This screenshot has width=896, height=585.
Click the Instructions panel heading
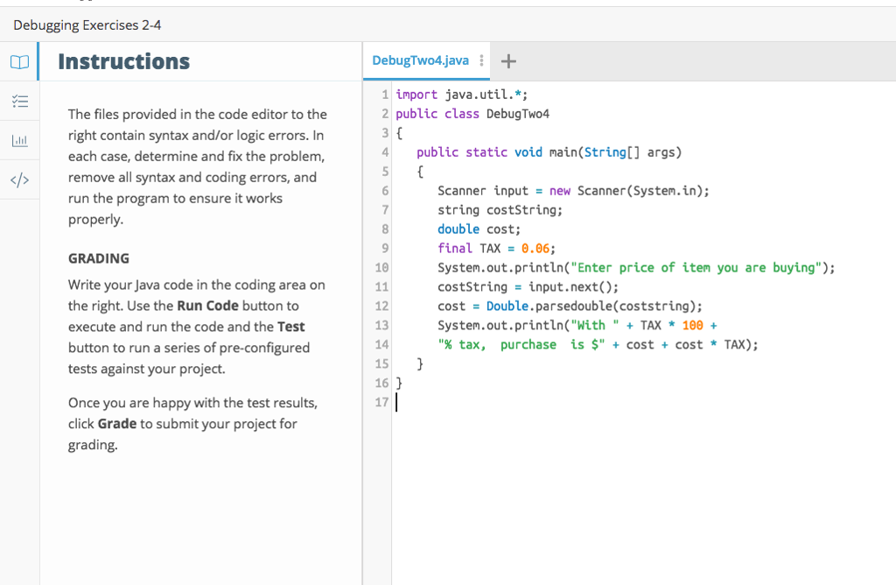coord(123,61)
